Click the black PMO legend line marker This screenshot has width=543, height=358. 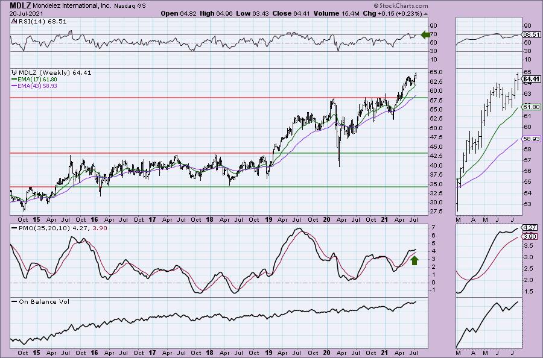[14, 228]
